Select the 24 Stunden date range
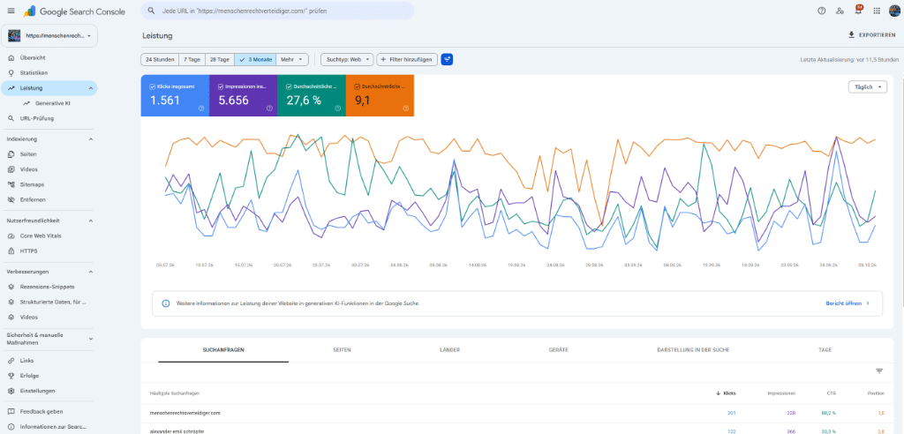This screenshot has width=904, height=434. click(160, 59)
